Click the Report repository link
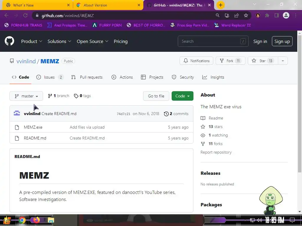The height and width of the screenshot is (226, 302). (x=216, y=152)
